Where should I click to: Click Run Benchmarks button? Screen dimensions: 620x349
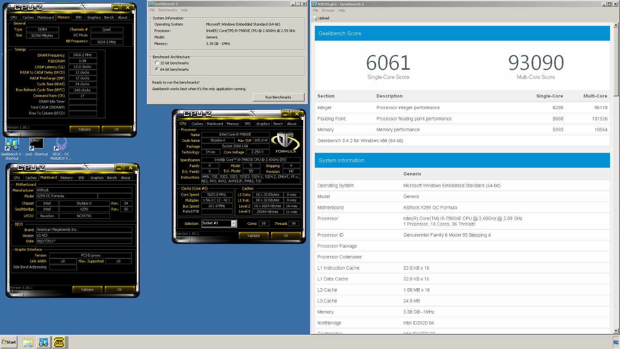pyautogui.click(x=278, y=97)
